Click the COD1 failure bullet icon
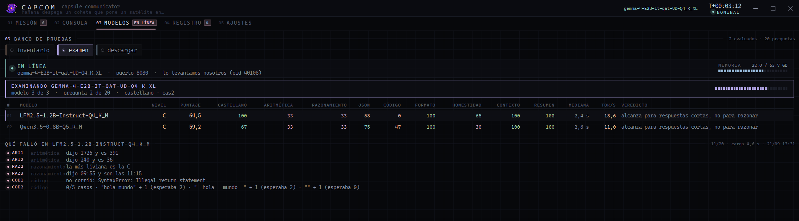Viewport: 799px width, 221px height. 8,180
